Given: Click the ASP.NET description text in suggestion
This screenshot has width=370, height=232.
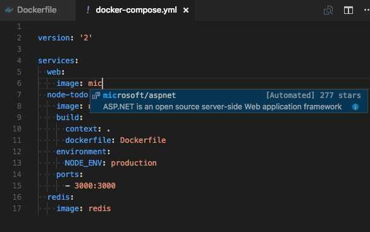Looking at the screenshot, I should click(222, 107).
